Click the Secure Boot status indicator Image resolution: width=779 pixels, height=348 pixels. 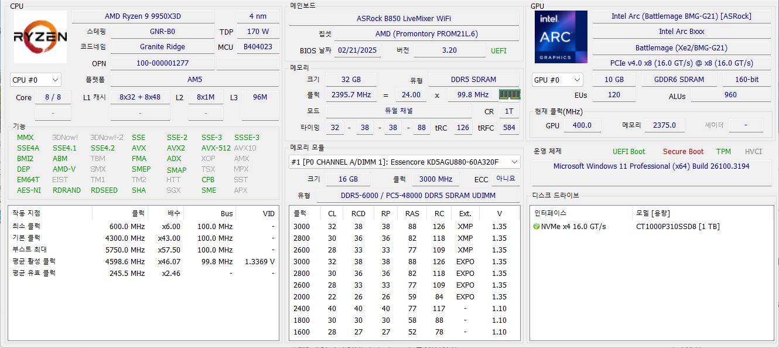coord(683,152)
